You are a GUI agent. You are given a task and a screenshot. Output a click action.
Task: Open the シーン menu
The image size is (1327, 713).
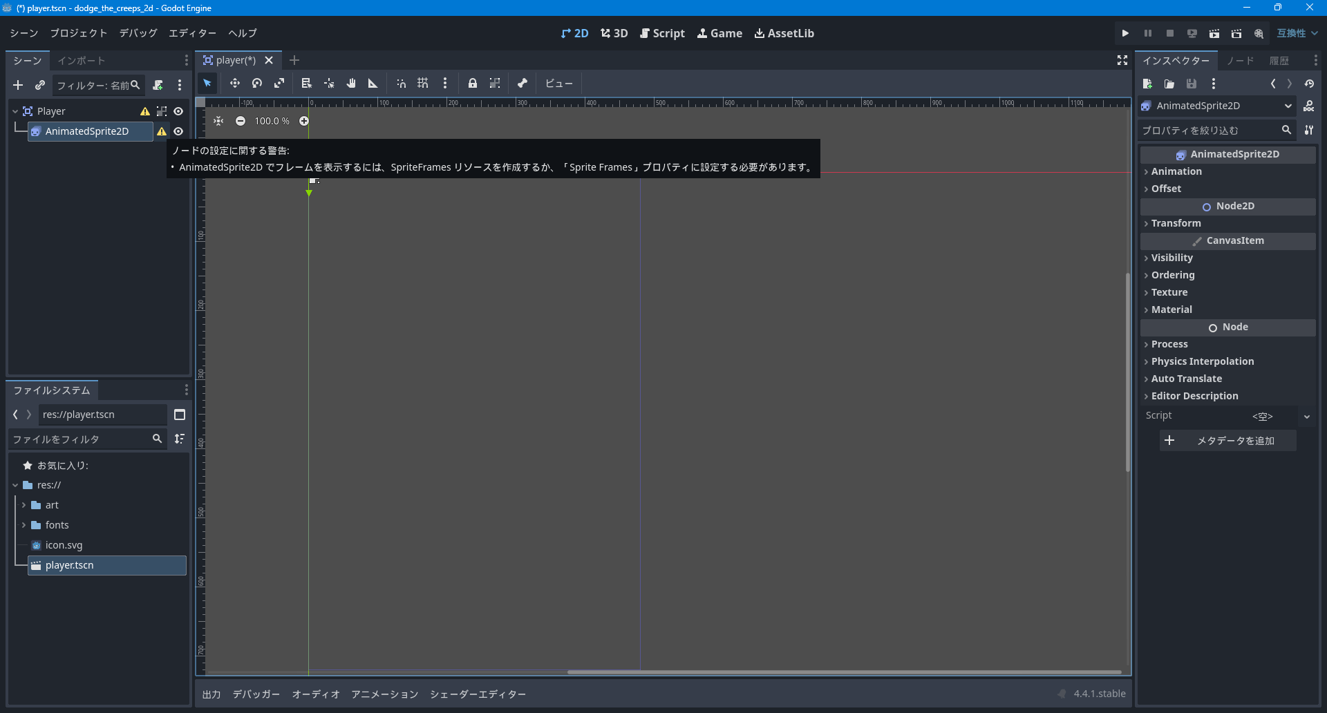click(x=24, y=33)
